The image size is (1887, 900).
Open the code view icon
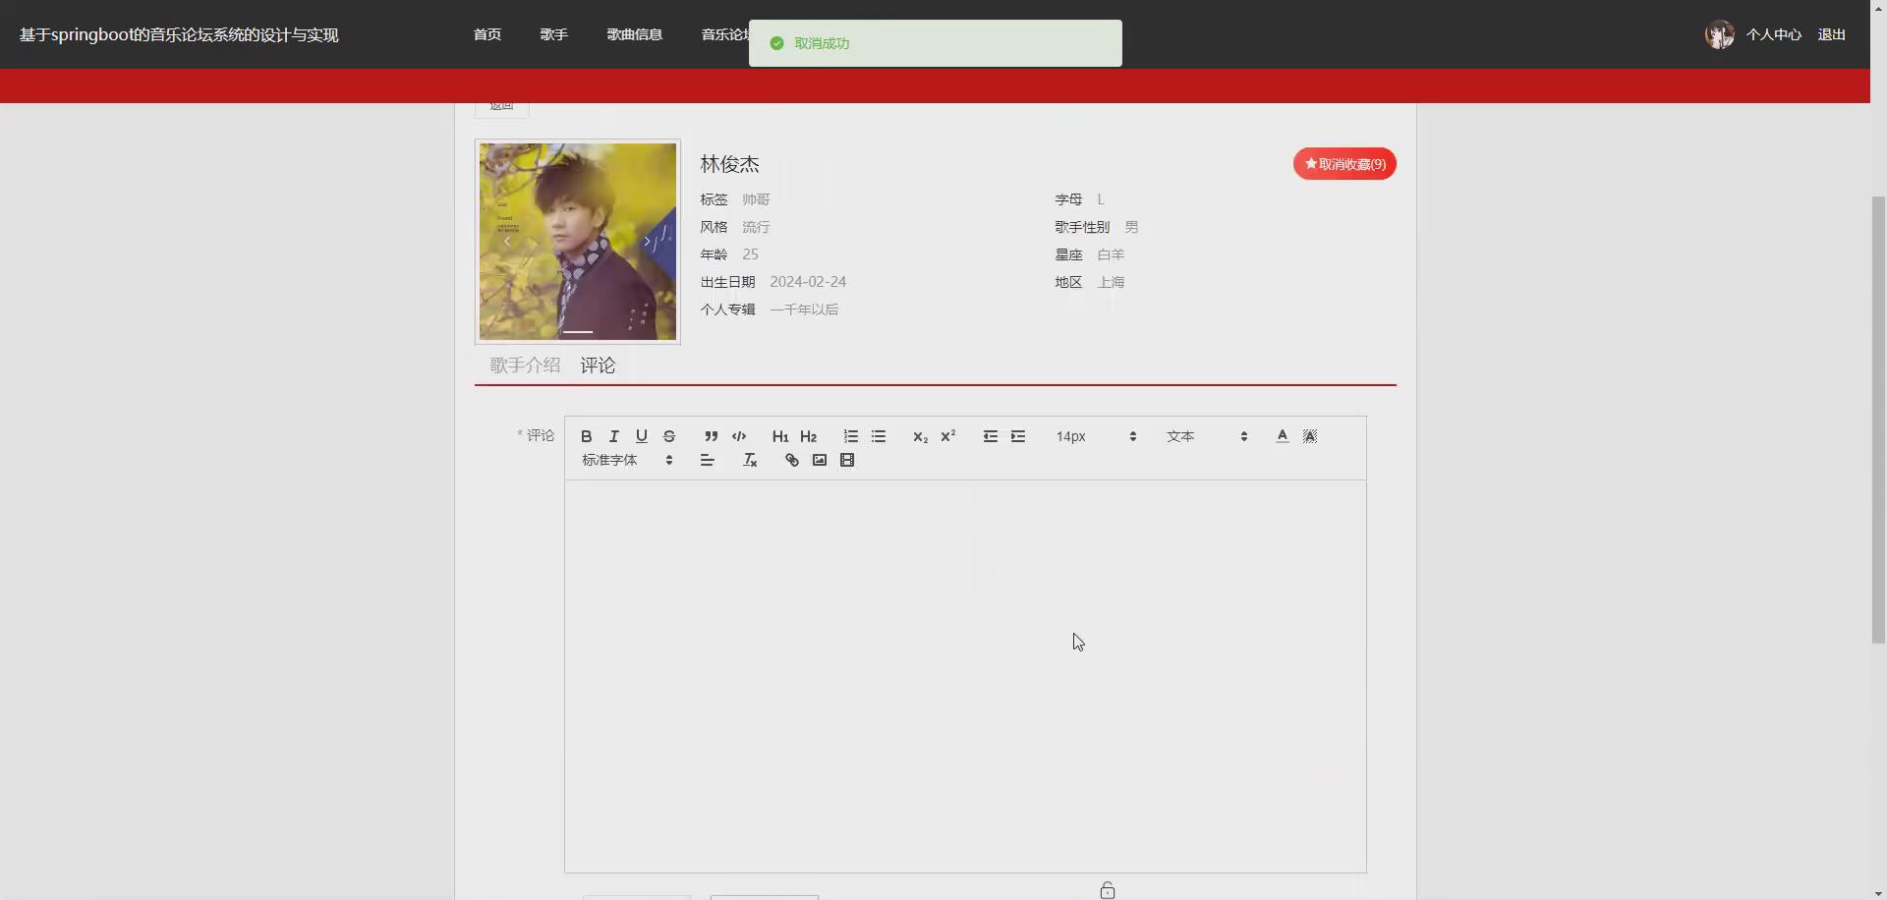[739, 436]
